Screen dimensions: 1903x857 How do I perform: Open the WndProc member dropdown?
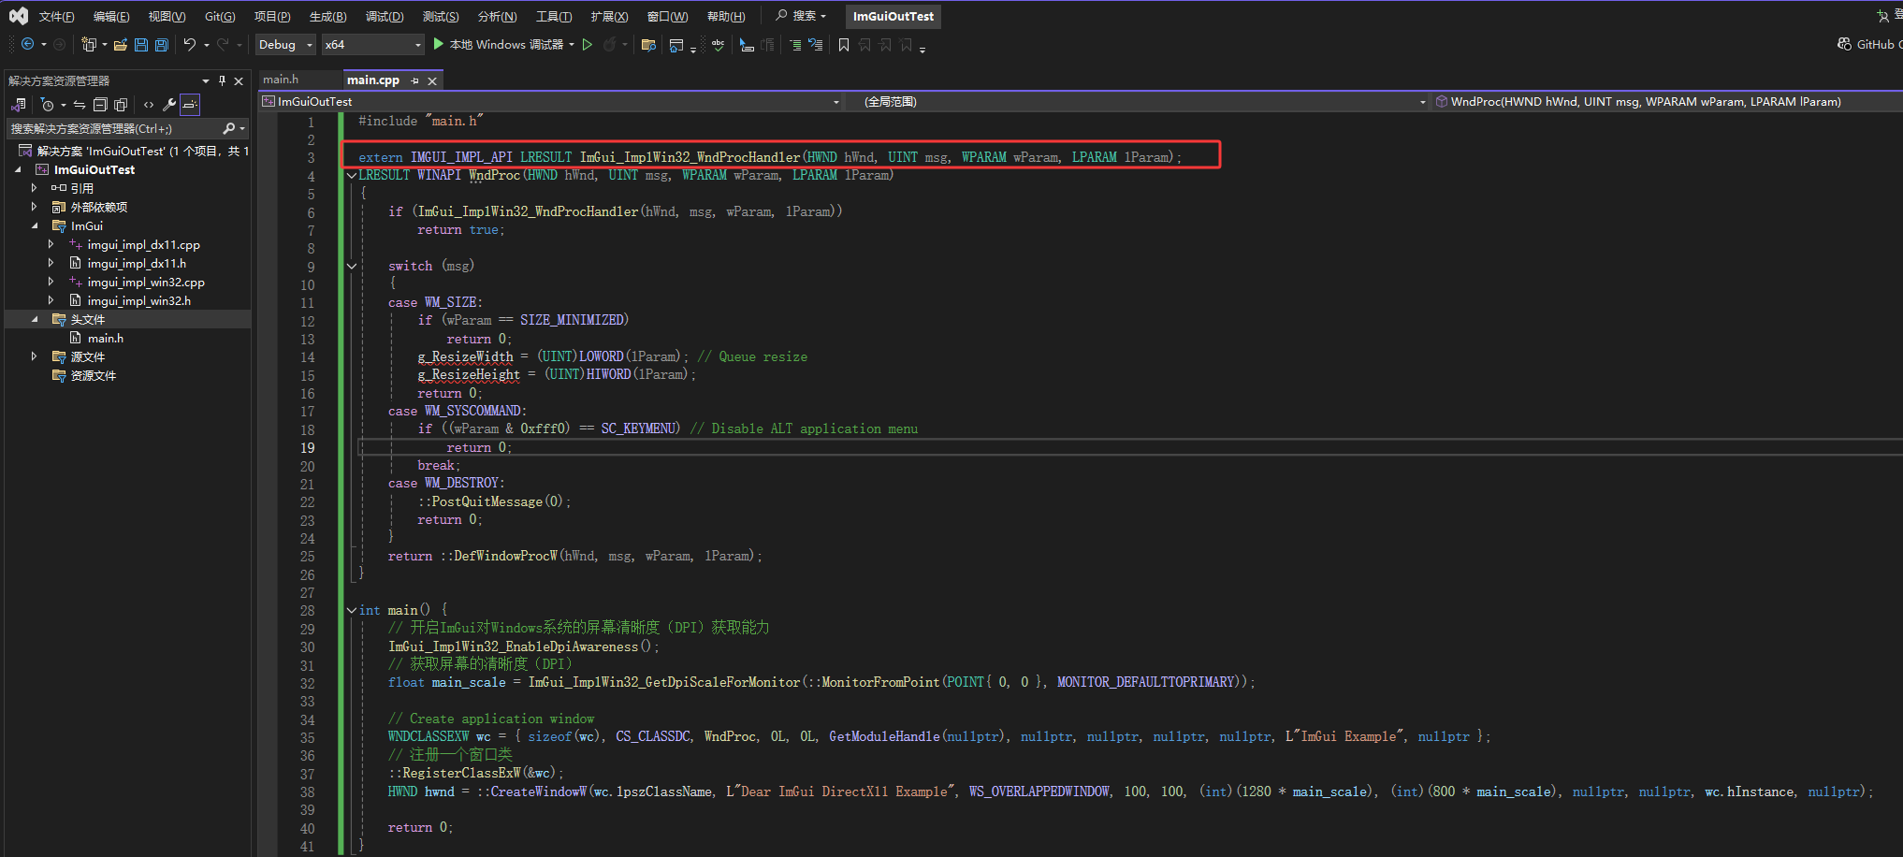click(1668, 101)
